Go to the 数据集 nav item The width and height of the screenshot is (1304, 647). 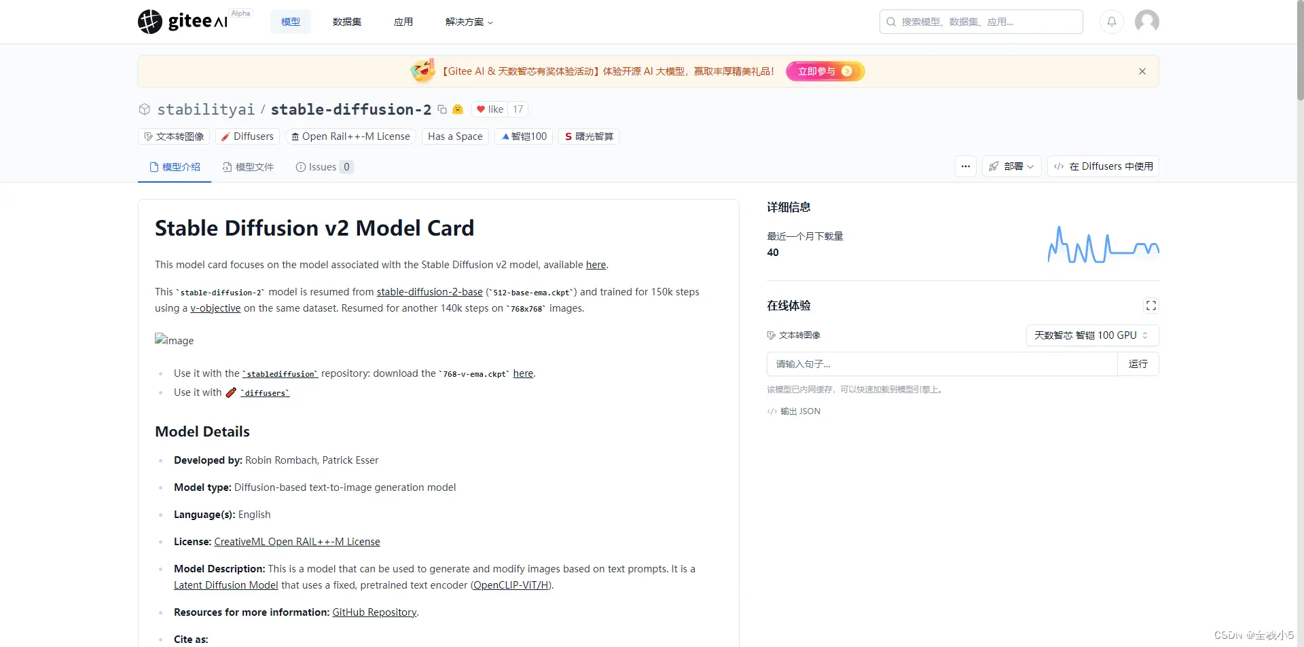coord(347,22)
